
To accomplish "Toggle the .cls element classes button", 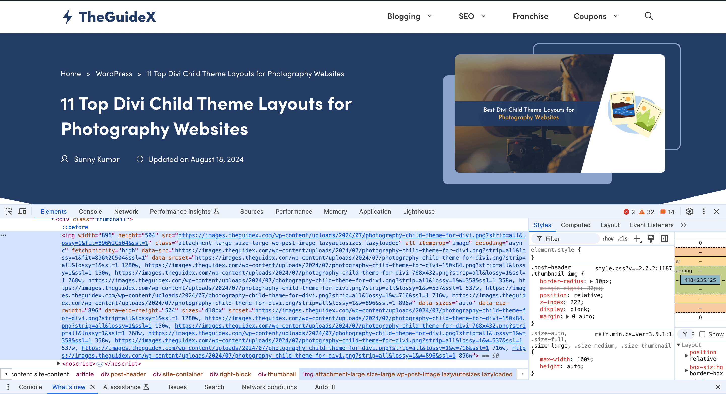I will tap(623, 239).
